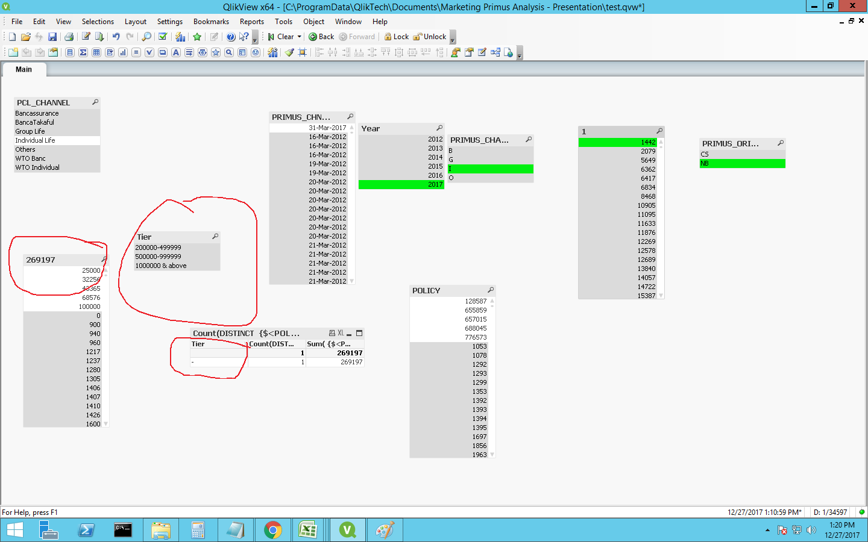Click the Back button
868x542 pixels.
[321, 37]
